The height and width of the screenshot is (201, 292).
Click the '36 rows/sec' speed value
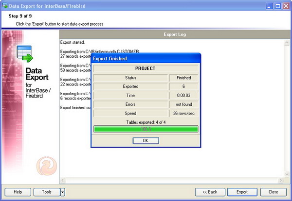[183, 113]
